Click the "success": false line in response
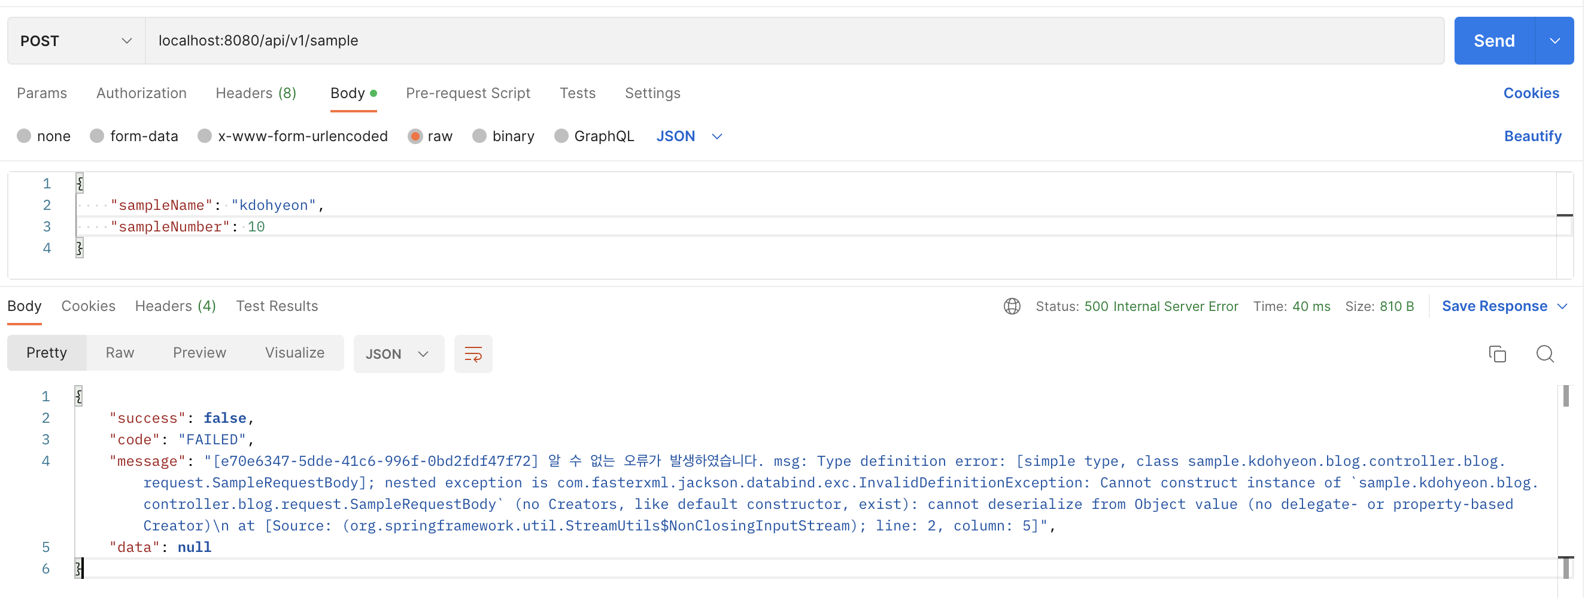The image size is (1591, 598). pos(181,418)
